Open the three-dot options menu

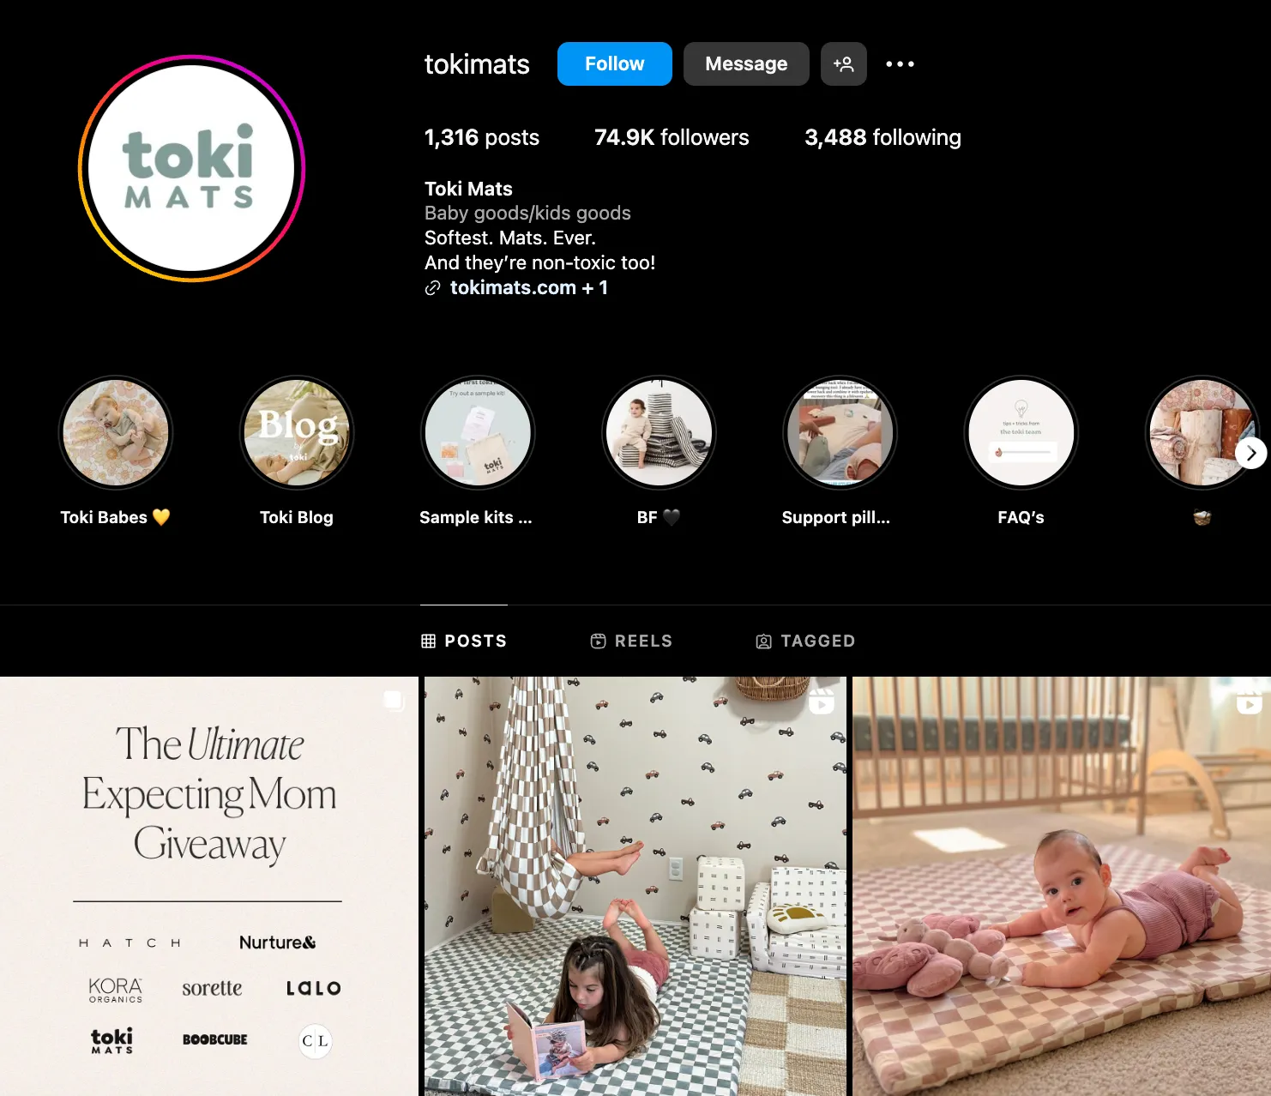coord(900,63)
